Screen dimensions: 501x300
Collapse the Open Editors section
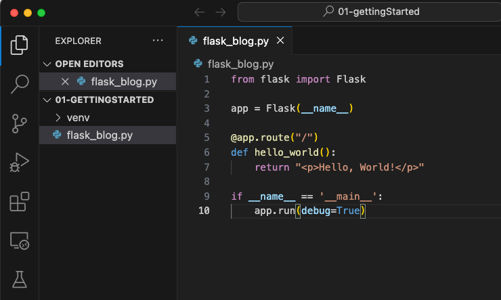point(47,64)
